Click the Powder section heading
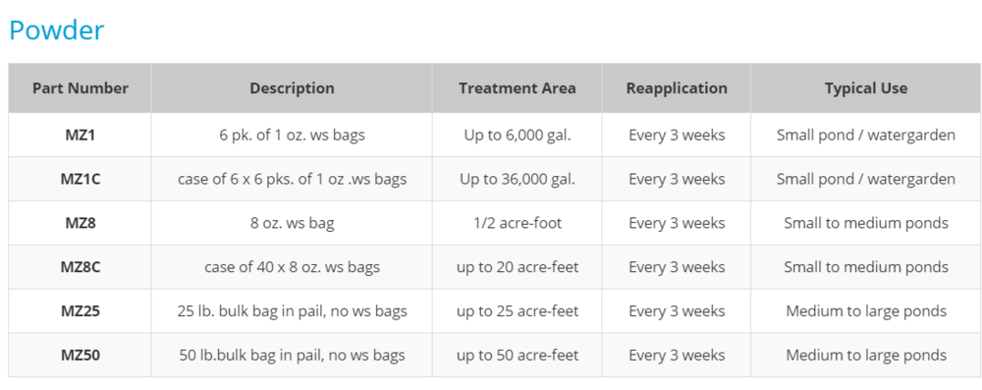Screen dimensions: 982x390 pos(56,30)
